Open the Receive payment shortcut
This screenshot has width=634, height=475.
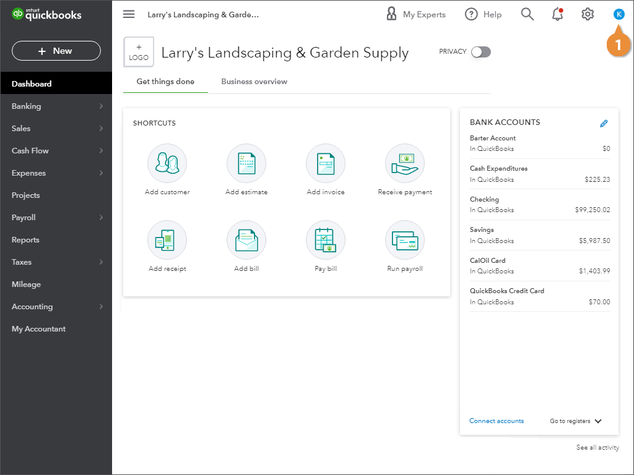coord(405,163)
